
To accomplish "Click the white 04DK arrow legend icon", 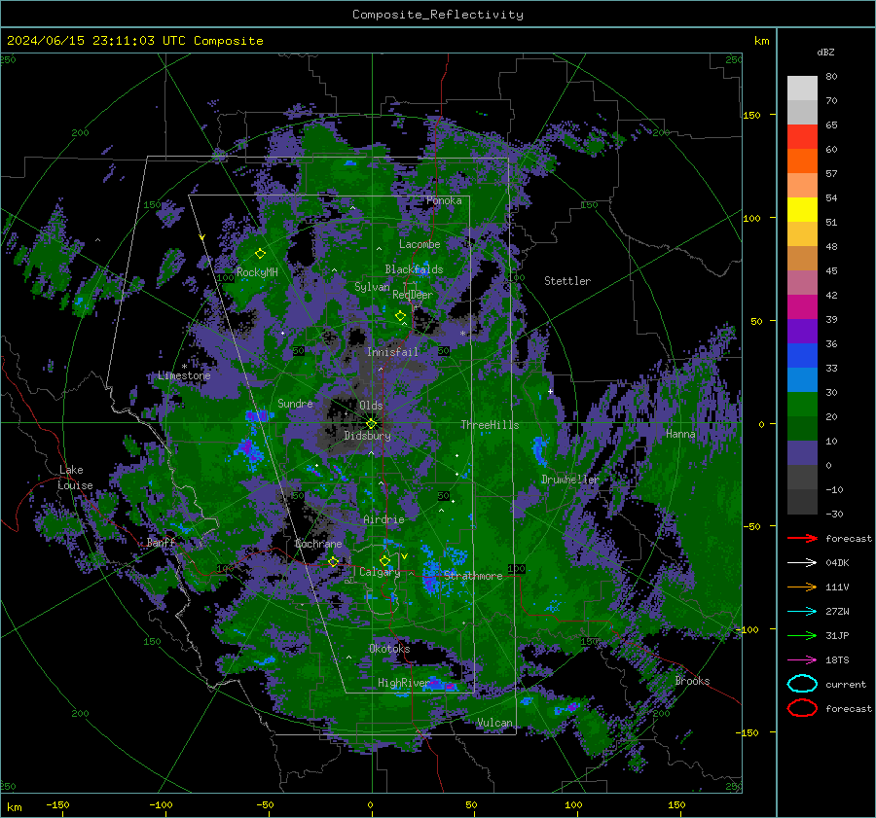I will click(x=802, y=563).
